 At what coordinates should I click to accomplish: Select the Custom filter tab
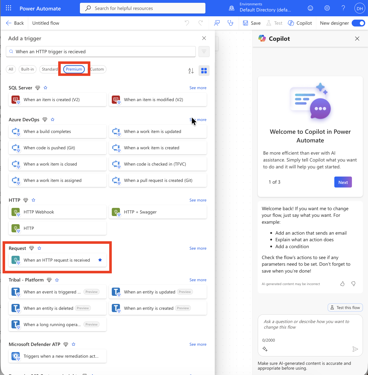pos(97,69)
